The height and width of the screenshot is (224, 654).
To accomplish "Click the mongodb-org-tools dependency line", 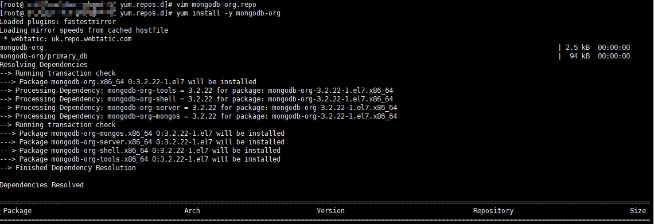I will click(196, 91).
